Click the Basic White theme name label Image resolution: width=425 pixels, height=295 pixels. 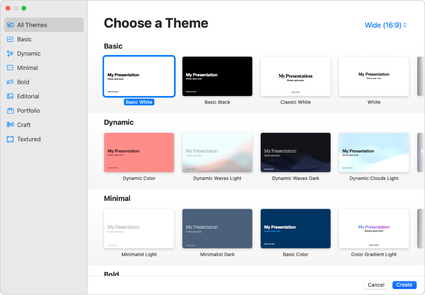(139, 102)
